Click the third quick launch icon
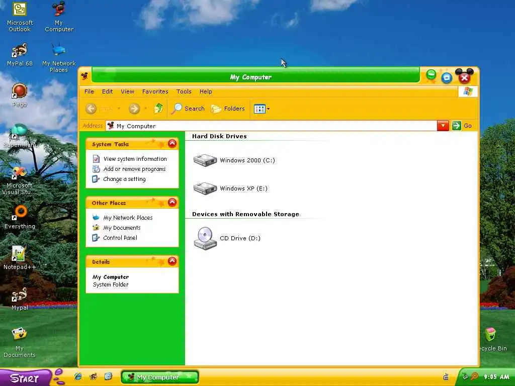The image size is (515, 386). pyautogui.click(x=109, y=376)
